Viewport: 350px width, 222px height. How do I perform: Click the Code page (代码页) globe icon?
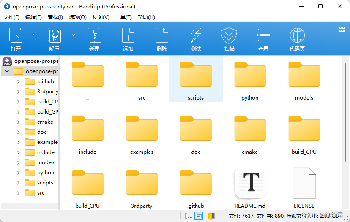point(297,35)
